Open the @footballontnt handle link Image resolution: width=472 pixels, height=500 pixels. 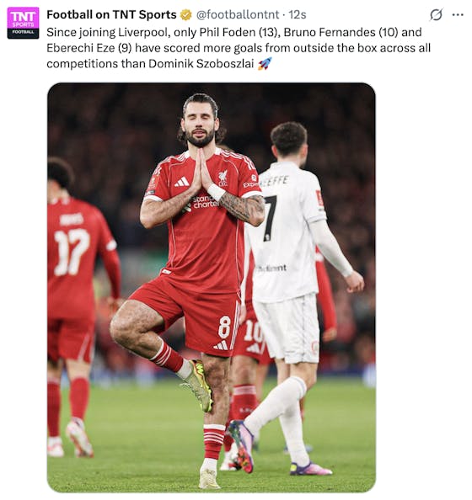click(x=236, y=14)
